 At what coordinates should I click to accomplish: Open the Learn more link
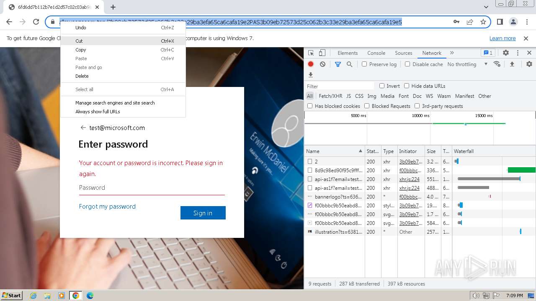pyautogui.click(x=502, y=38)
